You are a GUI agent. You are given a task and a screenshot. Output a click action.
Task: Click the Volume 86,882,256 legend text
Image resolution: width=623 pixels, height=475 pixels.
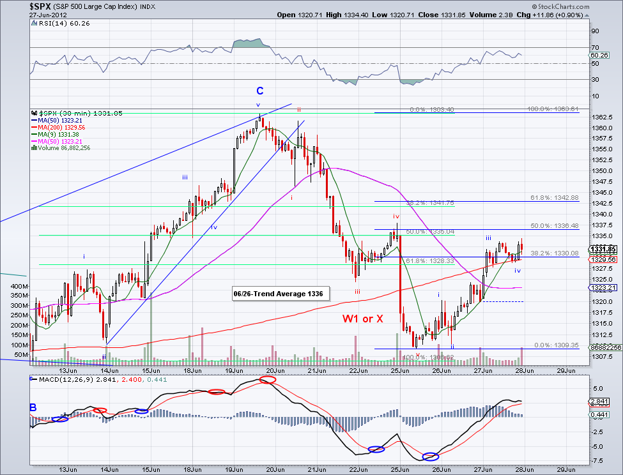coord(65,148)
